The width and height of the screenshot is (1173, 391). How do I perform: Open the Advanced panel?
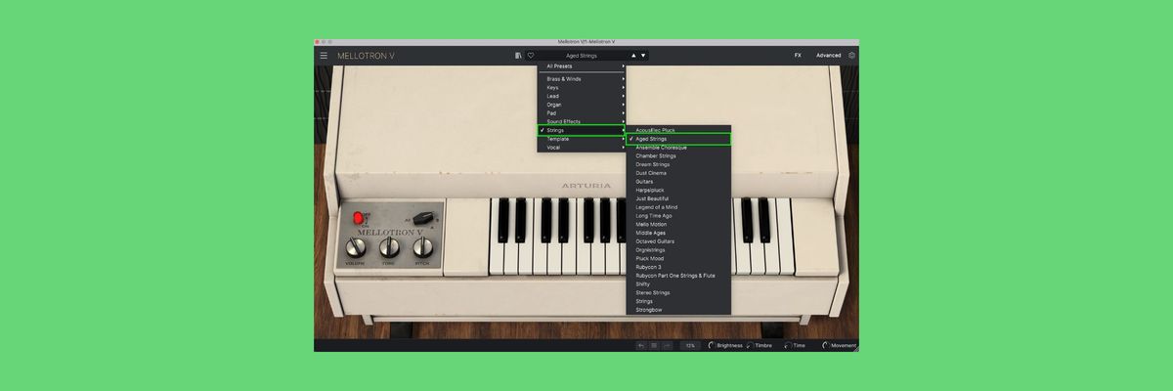coord(829,56)
